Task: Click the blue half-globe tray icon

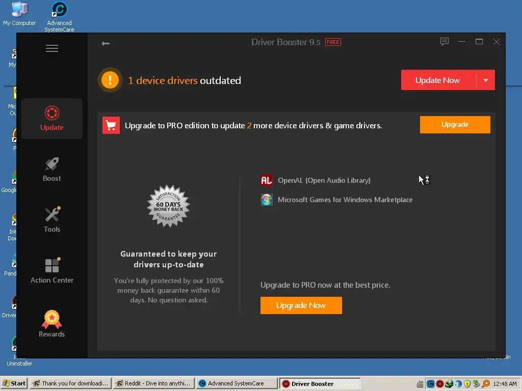Action: pyautogui.click(x=458, y=384)
